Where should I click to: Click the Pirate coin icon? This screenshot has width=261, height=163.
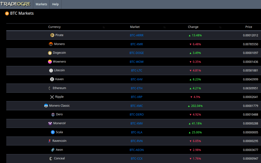click(x=52, y=35)
